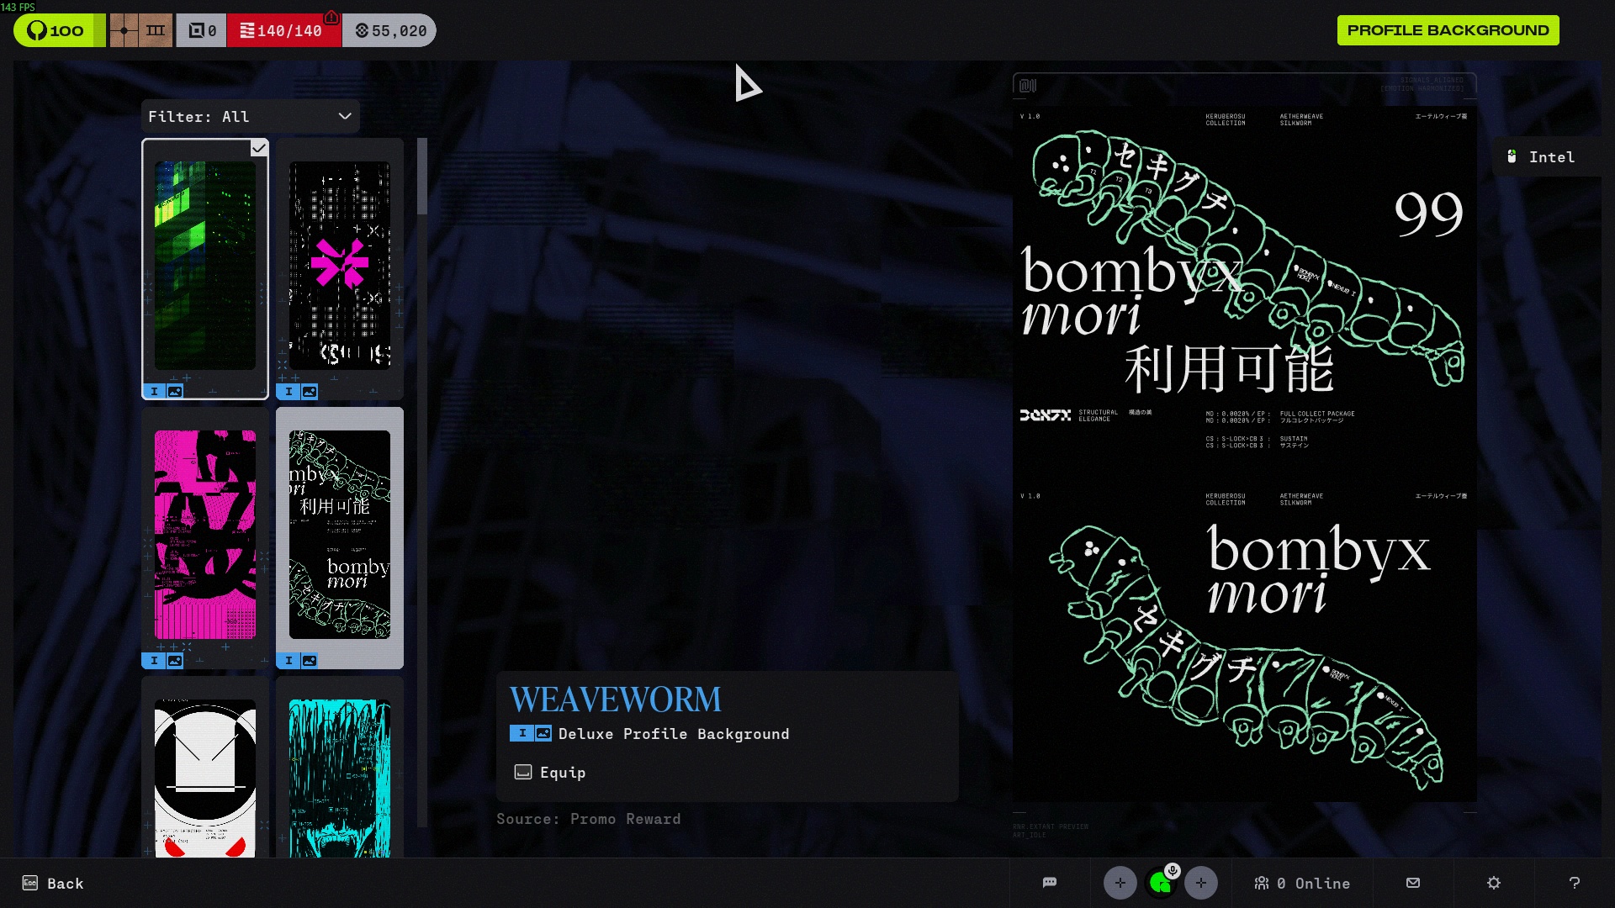This screenshot has height=908, width=1615.
Task: Open the 0 Online friends list
Action: (1302, 884)
